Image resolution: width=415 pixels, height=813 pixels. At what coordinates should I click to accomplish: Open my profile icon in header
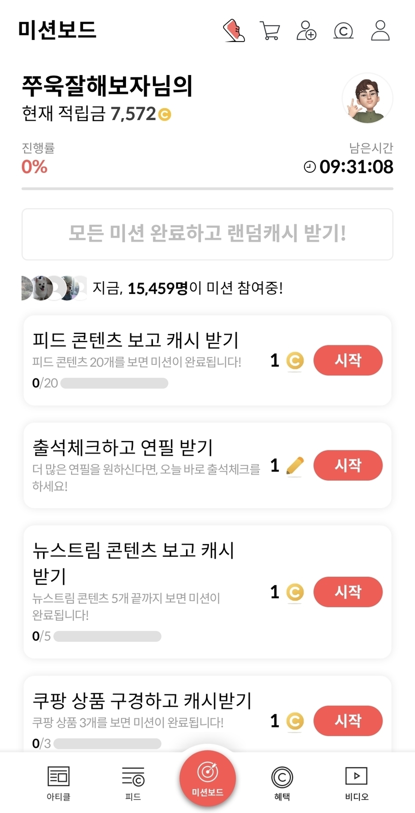380,31
